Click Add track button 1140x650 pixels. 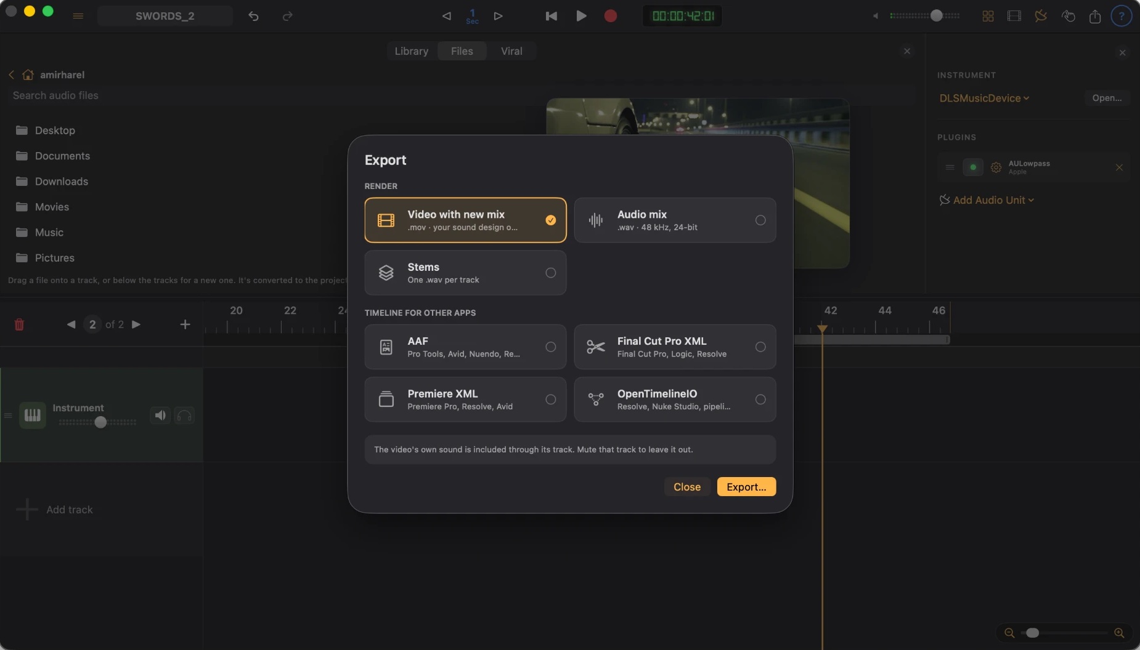pos(55,510)
